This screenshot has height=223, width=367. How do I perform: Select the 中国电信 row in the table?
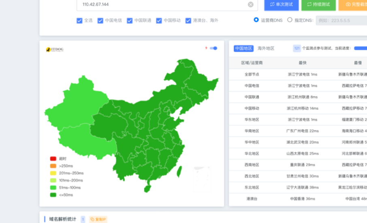[252, 86]
